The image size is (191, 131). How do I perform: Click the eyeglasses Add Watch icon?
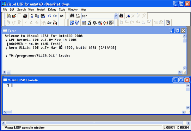[49, 23]
